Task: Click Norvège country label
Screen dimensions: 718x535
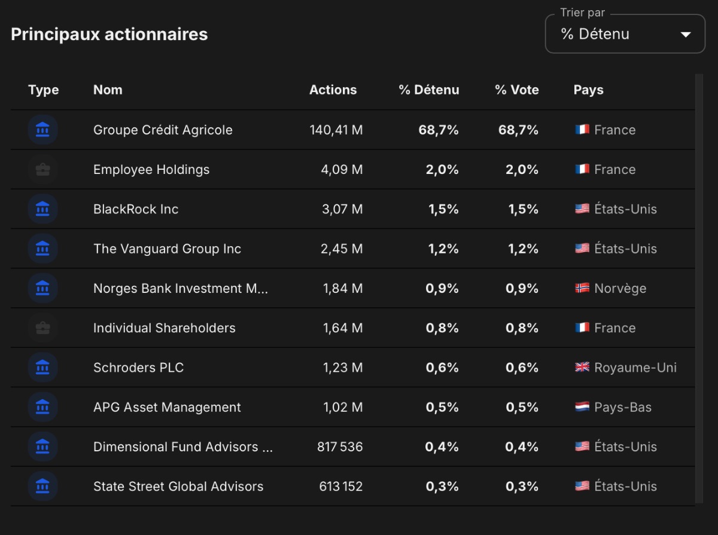Action: pyautogui.click(x=620, y=288)
